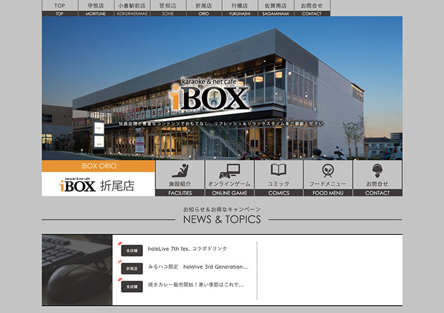Click 全店舗 tag beside 焼きカレー news
444x313 pixels.
coord(132,287)
